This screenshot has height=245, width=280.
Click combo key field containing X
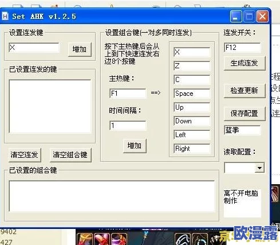pos(192,52)
